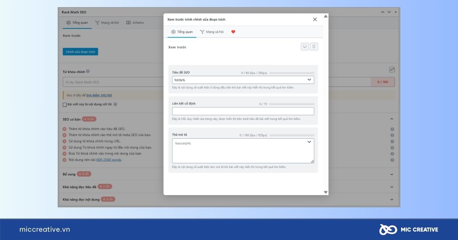Select Mạng xã hội tab in the modal
458x240 pixels.
pos(212,32)
